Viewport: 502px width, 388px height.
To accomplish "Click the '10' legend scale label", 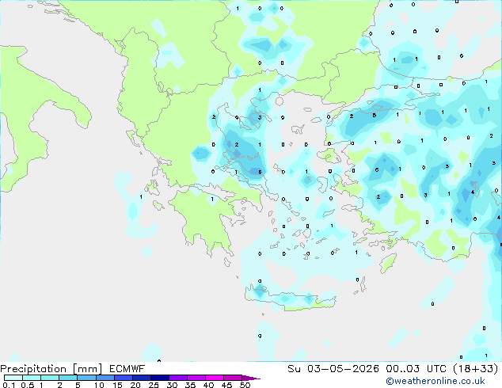I will click(x=99, y=385).
